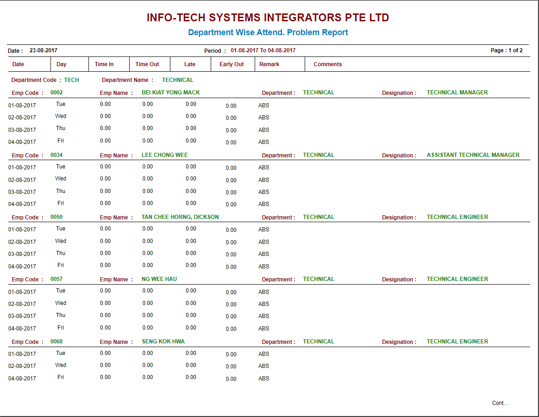Click the Comments column header
Screen dimensions: 539x417
click(327, 64)
